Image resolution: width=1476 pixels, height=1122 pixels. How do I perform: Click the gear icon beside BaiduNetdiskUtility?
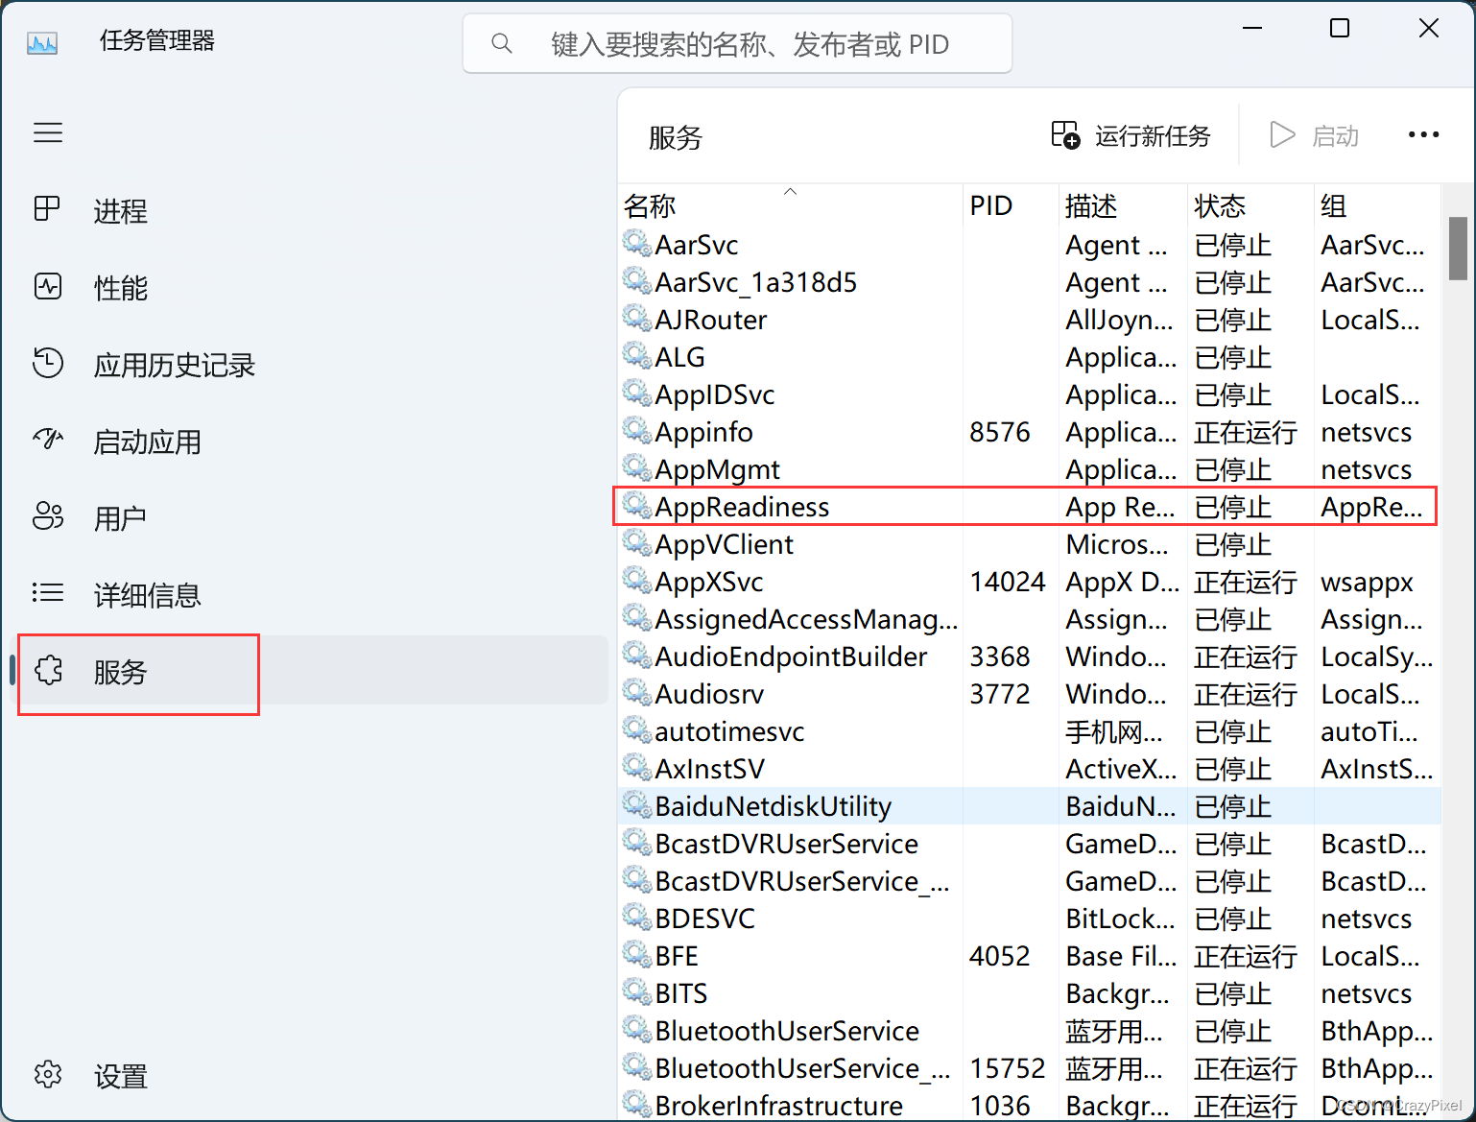click(637, 804)
